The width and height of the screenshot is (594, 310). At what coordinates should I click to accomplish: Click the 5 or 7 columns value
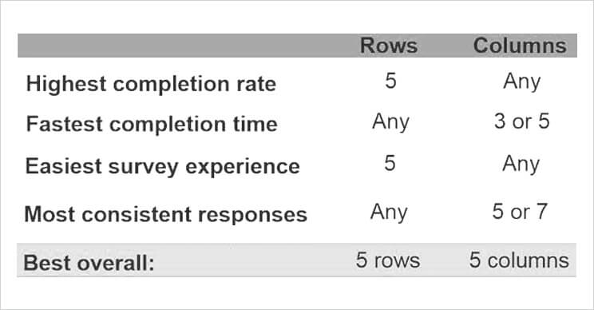[520, 212]
